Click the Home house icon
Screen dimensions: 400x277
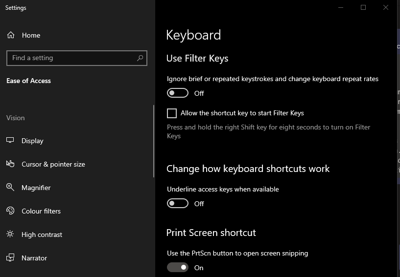(x=11, y=35)
